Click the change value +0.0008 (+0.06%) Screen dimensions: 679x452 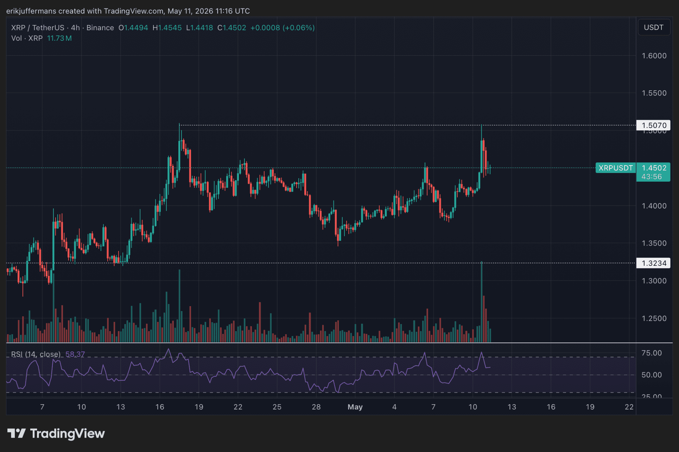283,28
